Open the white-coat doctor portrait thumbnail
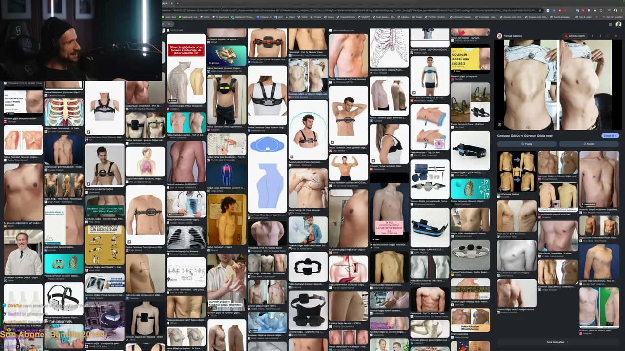 (23, 253)
